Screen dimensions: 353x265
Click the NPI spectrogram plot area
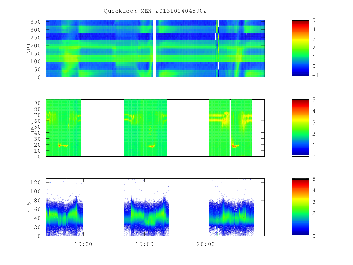point(155,48)
